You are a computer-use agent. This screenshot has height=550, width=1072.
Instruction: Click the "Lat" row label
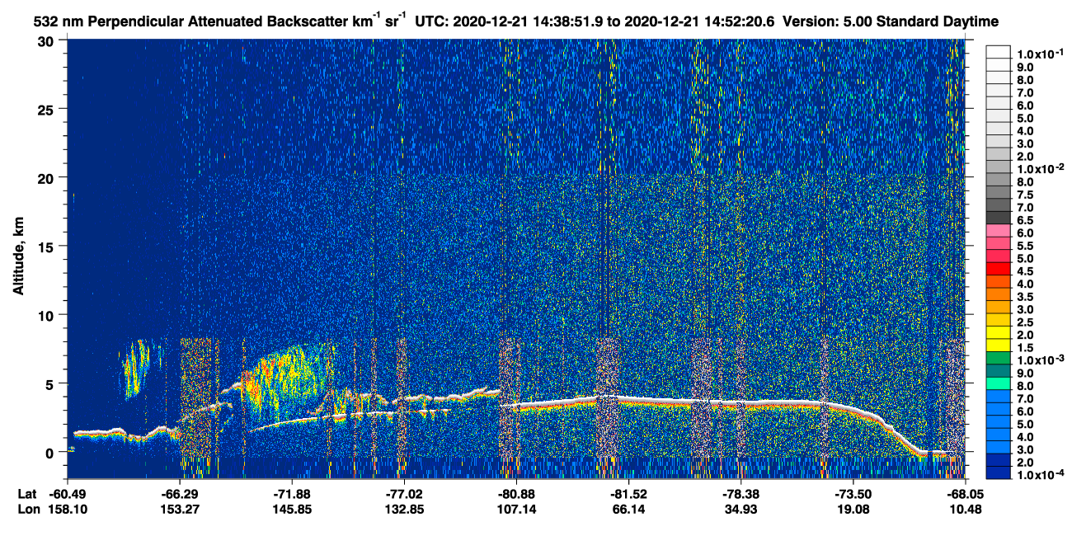click(27, 494)
